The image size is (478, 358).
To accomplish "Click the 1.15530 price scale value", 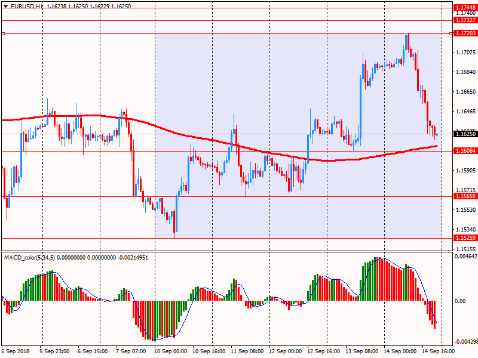I will pyautogui.click(x=465, y=210).
